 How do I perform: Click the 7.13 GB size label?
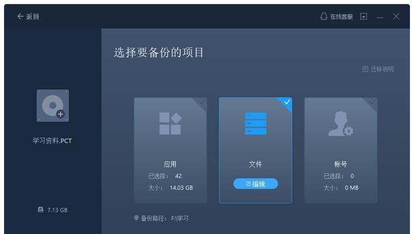coord(57,210)
